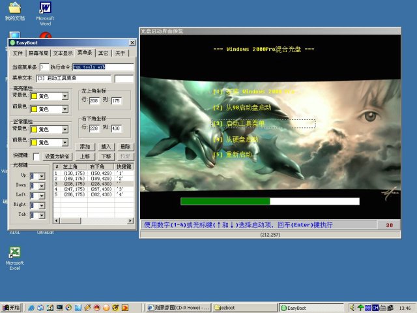Click the list's left scroll arrow

[x=56, y=220]
